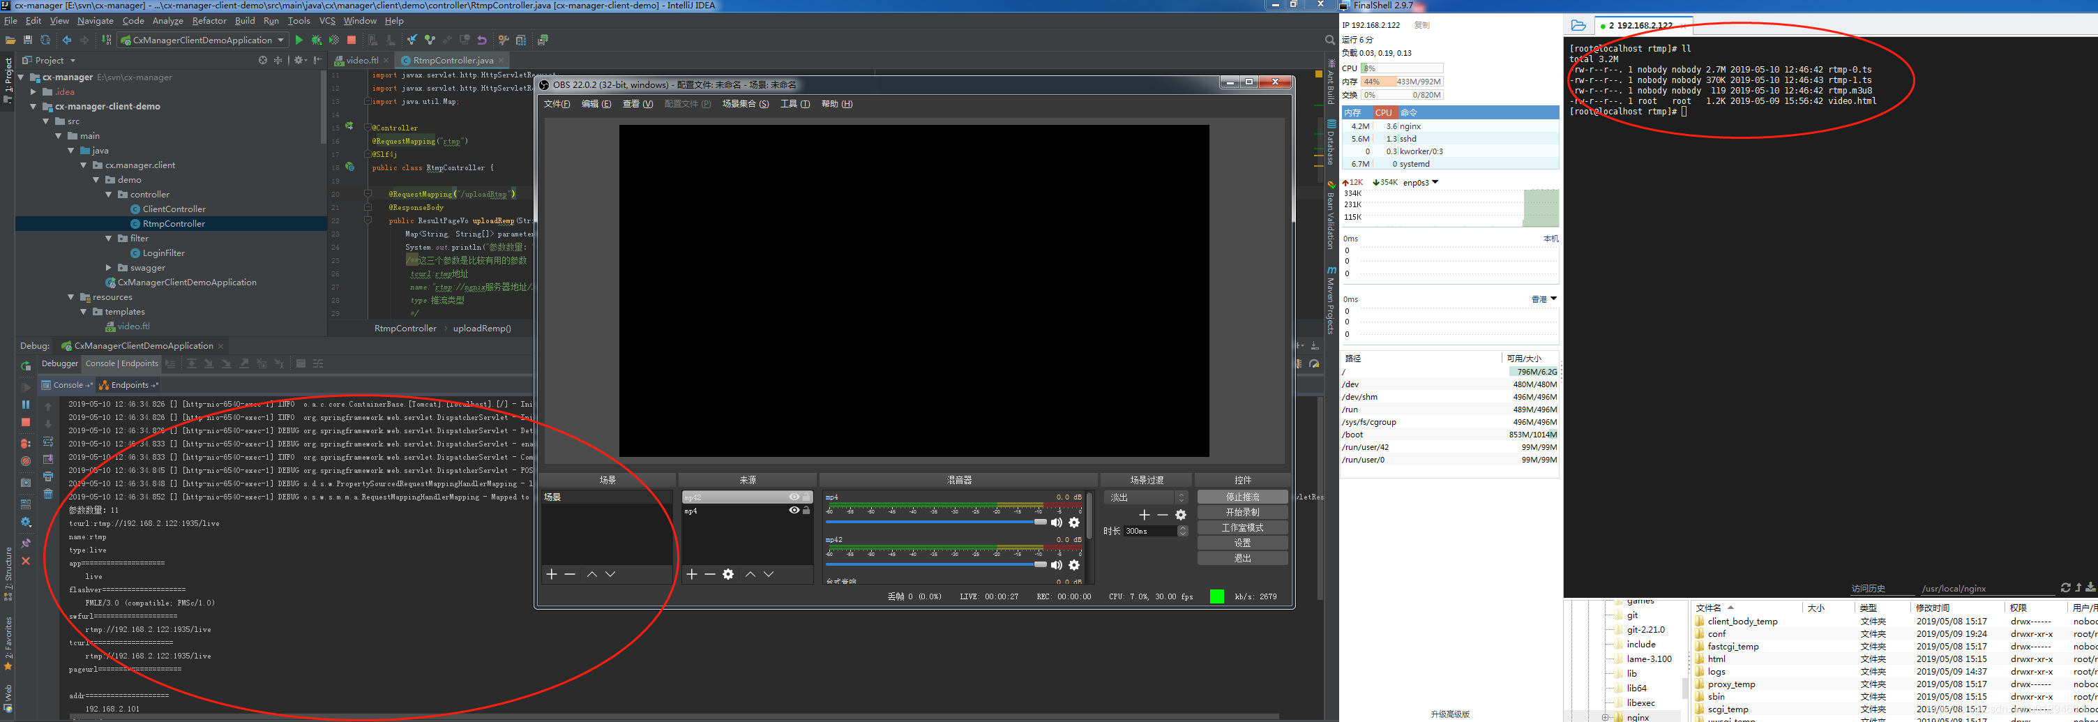Open the VCS menu in IntelliJ
Screen dimensions: 2098x722
point(327,21)
